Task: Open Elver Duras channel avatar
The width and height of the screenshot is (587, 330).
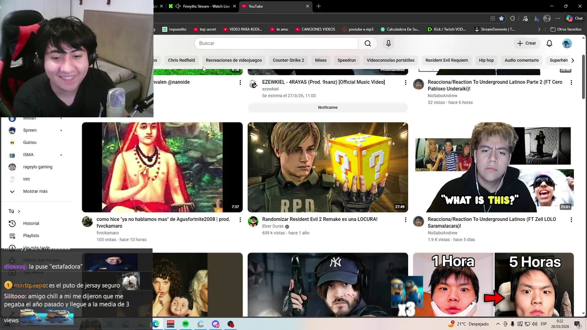Action: click(x=253, y=222)
